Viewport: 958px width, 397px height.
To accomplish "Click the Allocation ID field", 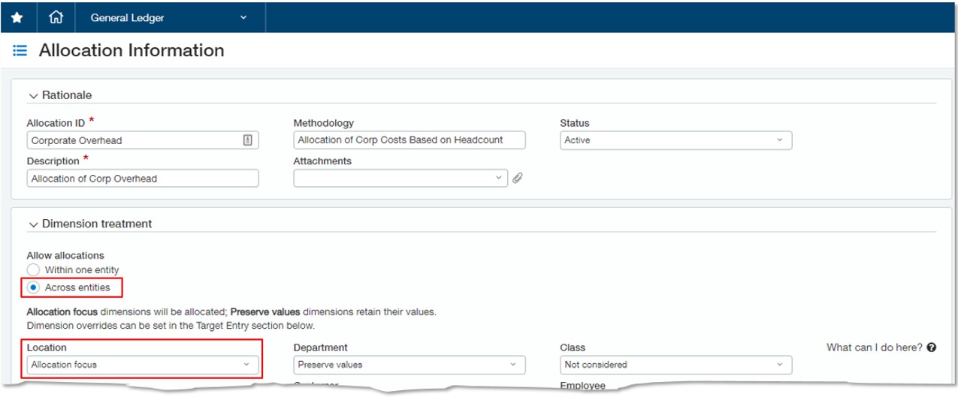I will pos(143,140).
